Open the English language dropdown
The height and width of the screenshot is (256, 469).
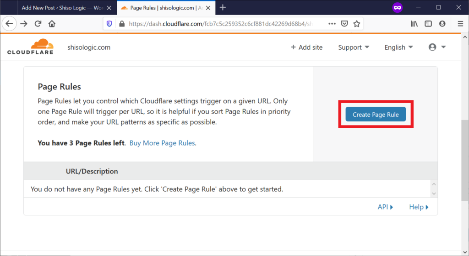pyautogui.click(x=399, y=47)
